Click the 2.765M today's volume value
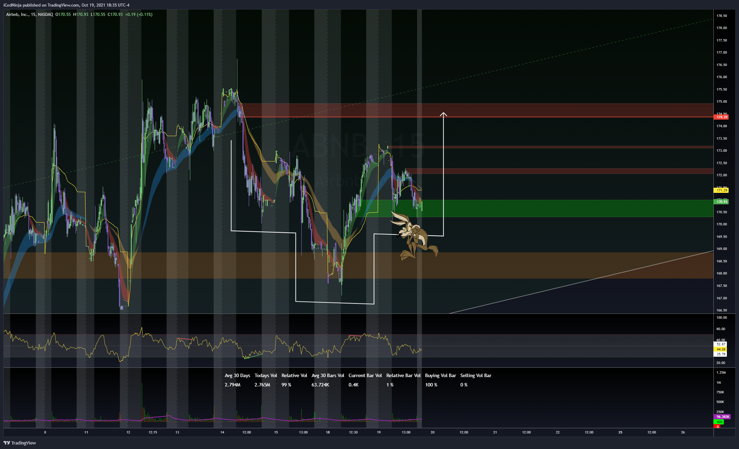Viewport: 739px width, 449px height. (x=262, y=385)
